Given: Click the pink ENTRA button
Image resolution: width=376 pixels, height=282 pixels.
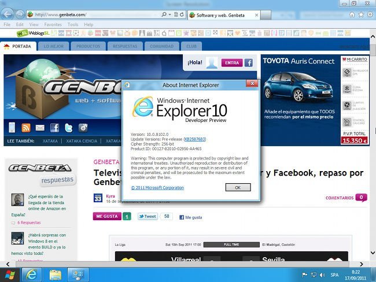Looking at the screenshot, I should 231,63.
